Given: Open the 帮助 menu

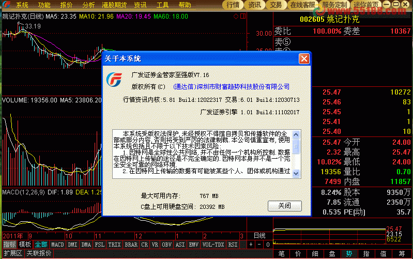Looking at the screenshot, I should pos(185,5).
